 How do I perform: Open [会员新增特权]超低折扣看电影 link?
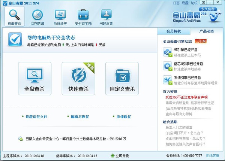(x=188, y=109)
